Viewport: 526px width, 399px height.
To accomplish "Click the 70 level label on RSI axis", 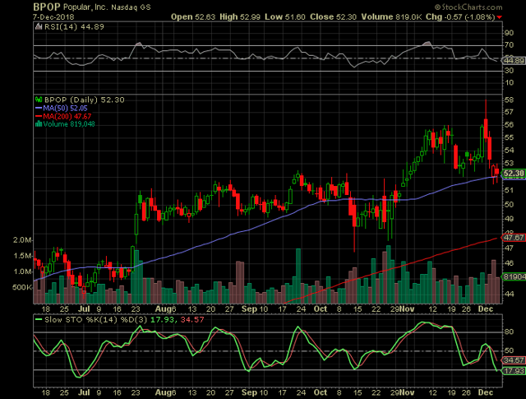I will [509, 45].
